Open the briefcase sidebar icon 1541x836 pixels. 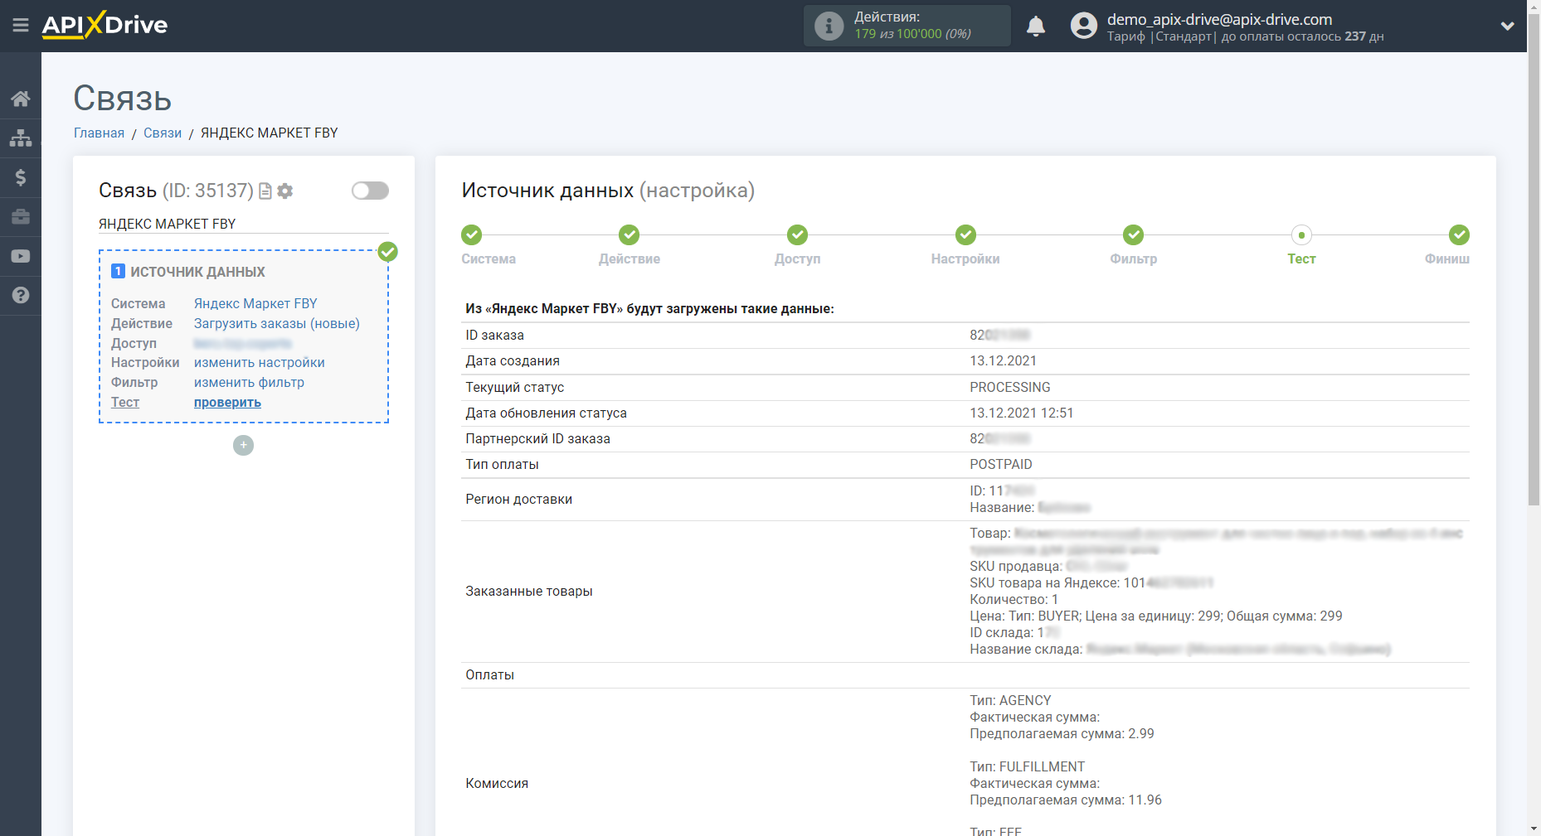pos(21,216)
